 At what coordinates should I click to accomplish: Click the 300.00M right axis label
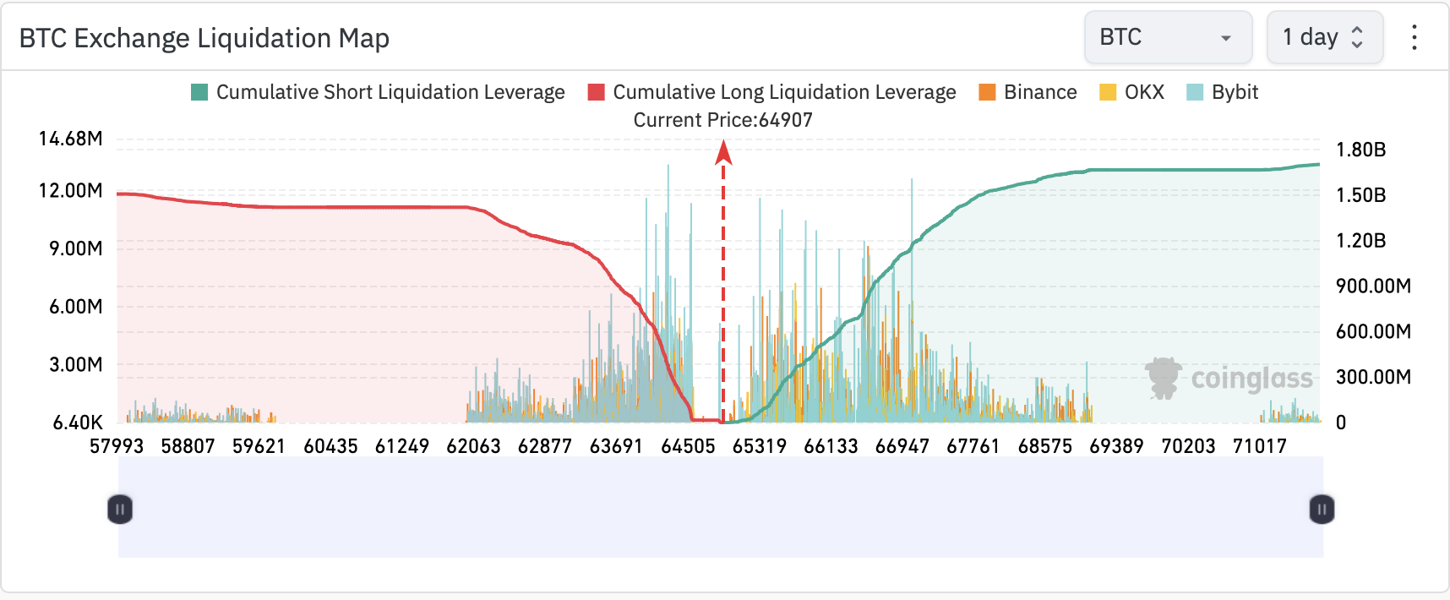pos(1374,377)
